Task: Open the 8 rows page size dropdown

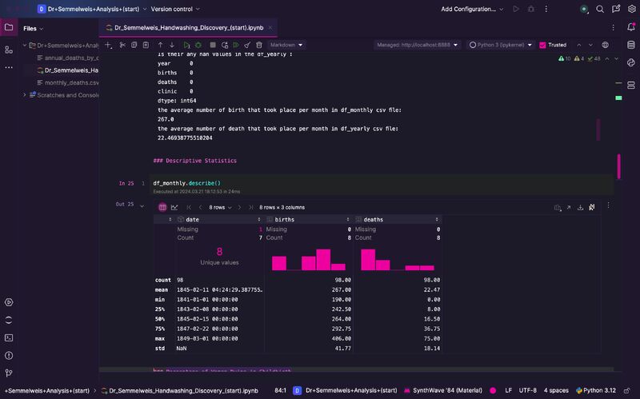Action: coord(221,207)
